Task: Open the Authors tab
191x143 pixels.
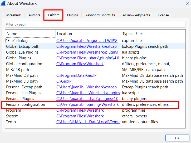Action: click(35, 15)
